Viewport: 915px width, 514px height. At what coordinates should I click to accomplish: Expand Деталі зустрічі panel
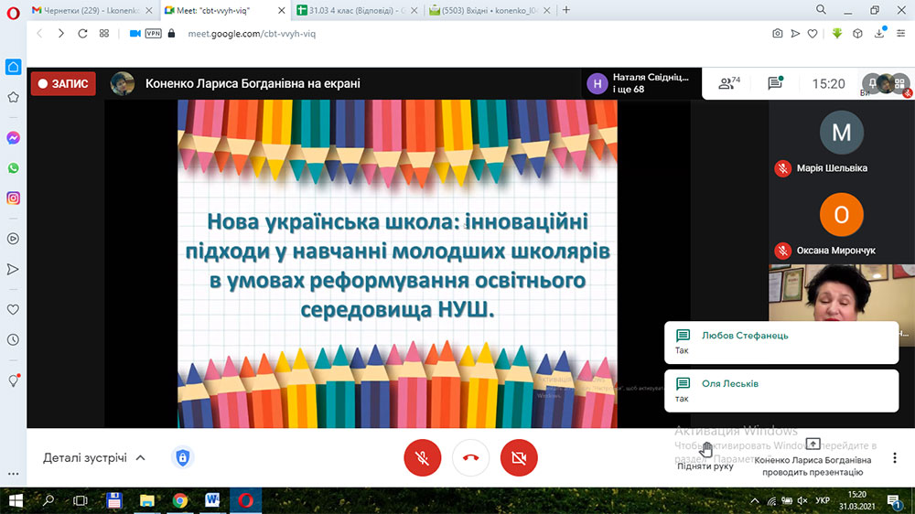[x=94, y=458]
